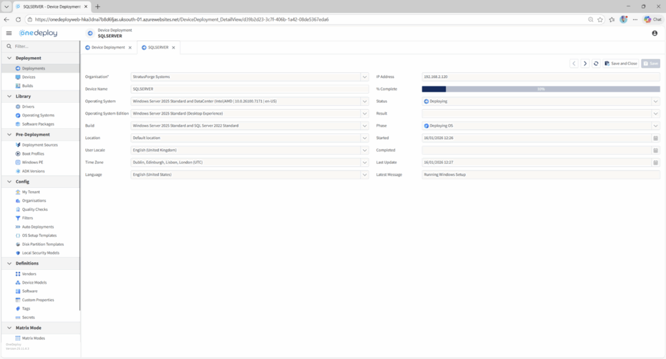Open Software Packages item

click(38, 124)
